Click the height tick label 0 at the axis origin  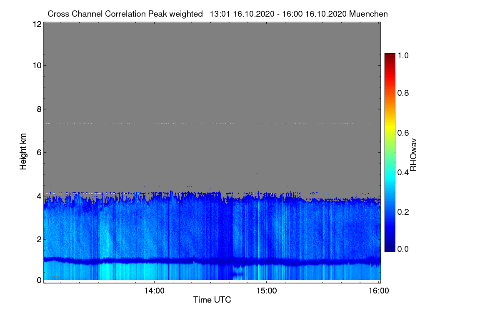[39, 280]
